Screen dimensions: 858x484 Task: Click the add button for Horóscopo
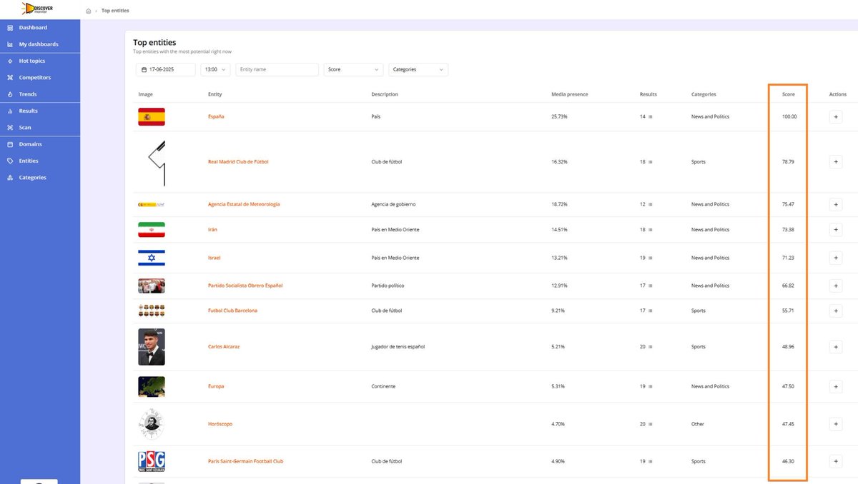(x=836, y=424)
